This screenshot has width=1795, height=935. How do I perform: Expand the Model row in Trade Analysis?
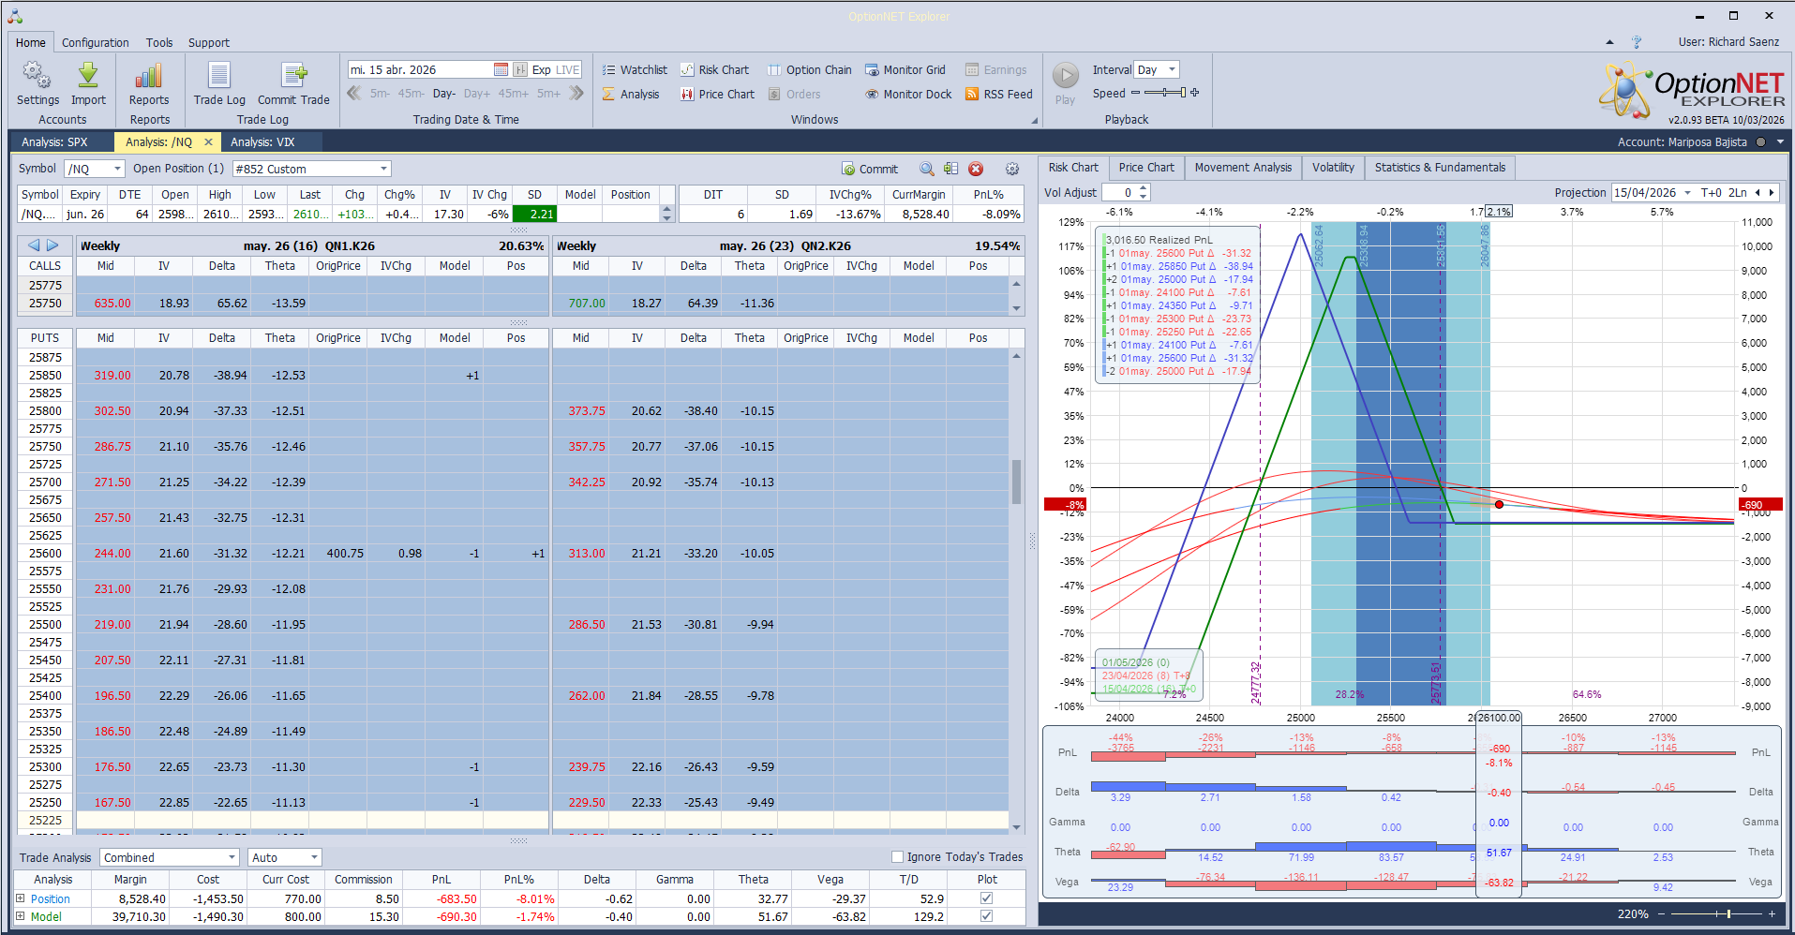tap(20, 916)
